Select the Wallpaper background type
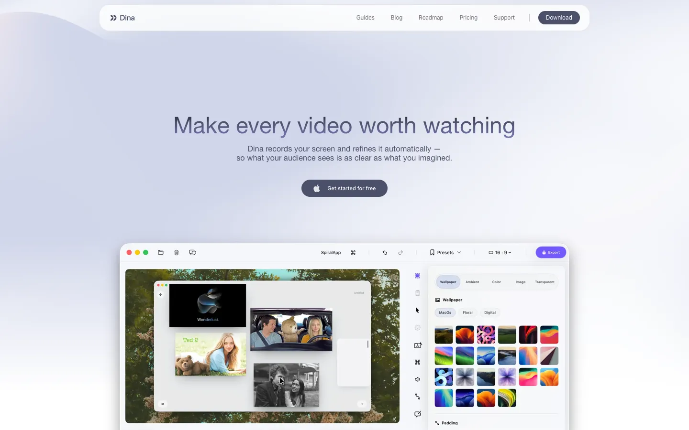689x430 pixels. coord(448,282)
